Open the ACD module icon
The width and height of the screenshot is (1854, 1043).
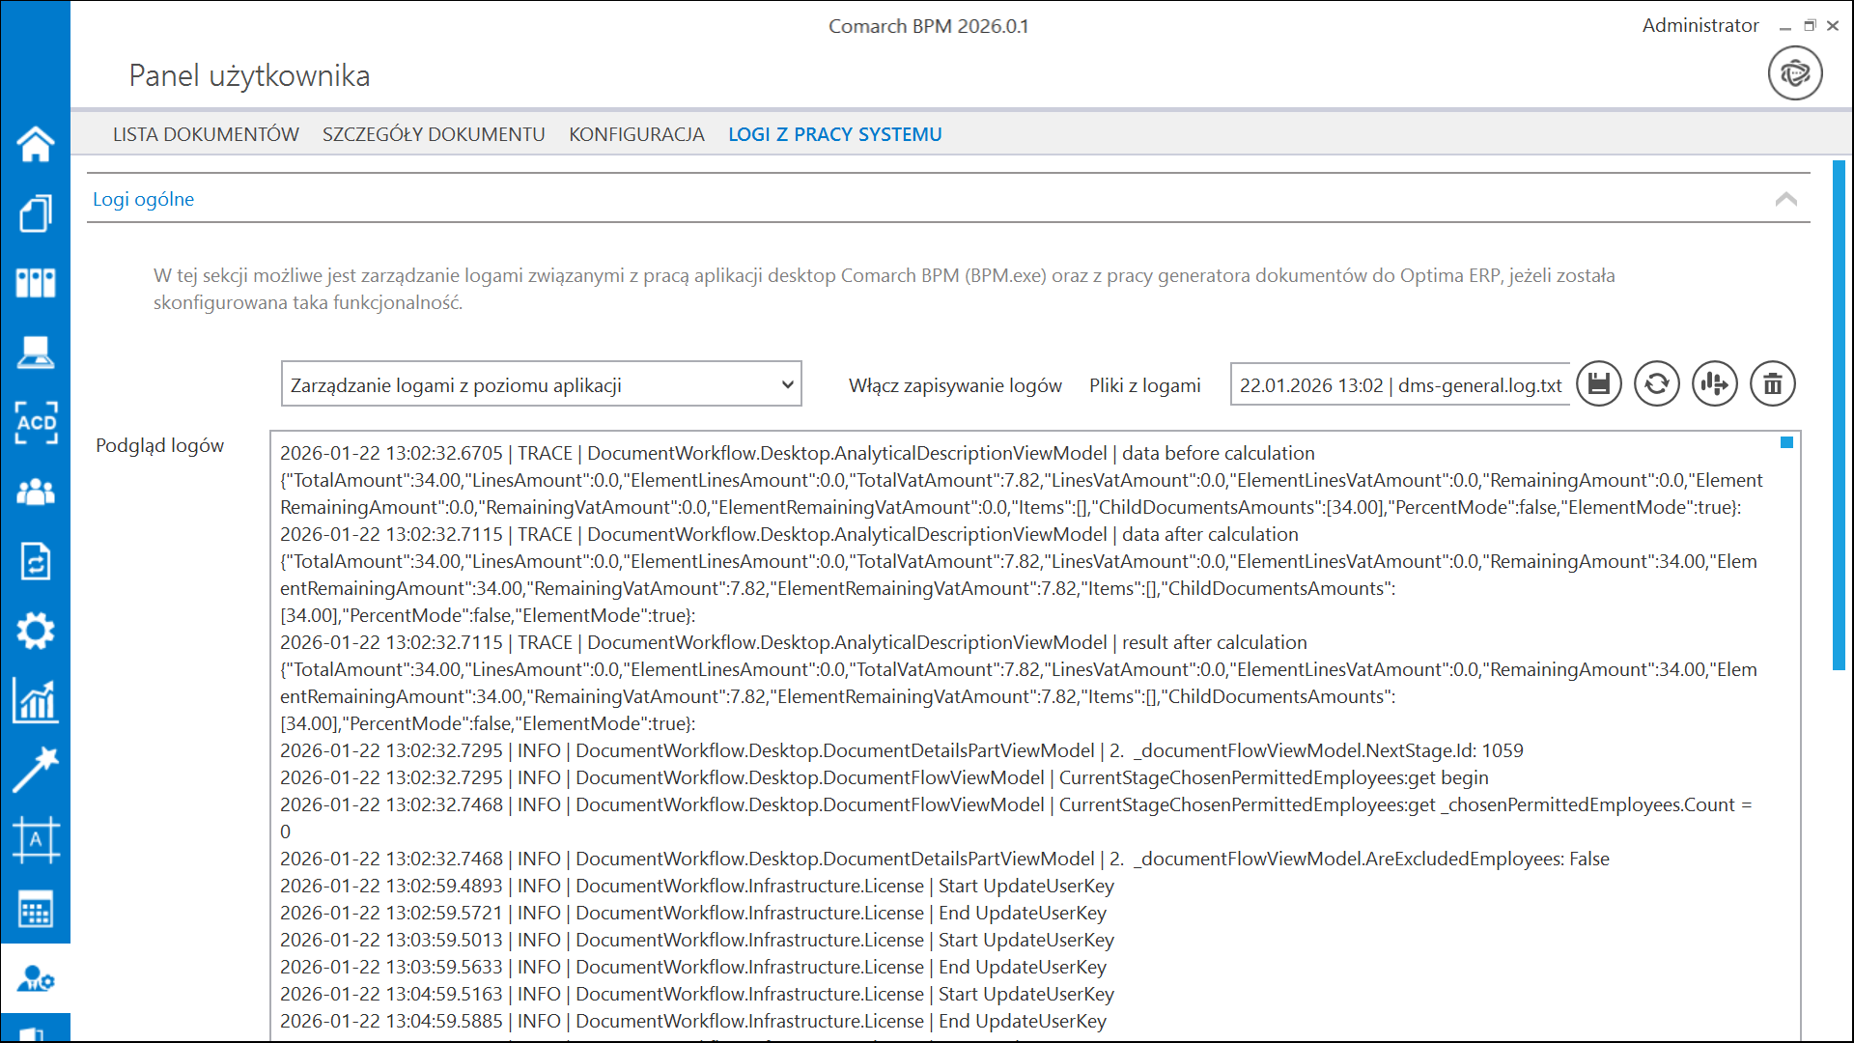[36, 423]
